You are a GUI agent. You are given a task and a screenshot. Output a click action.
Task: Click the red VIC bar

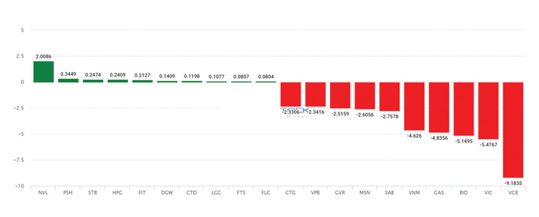tap(488, 111)
